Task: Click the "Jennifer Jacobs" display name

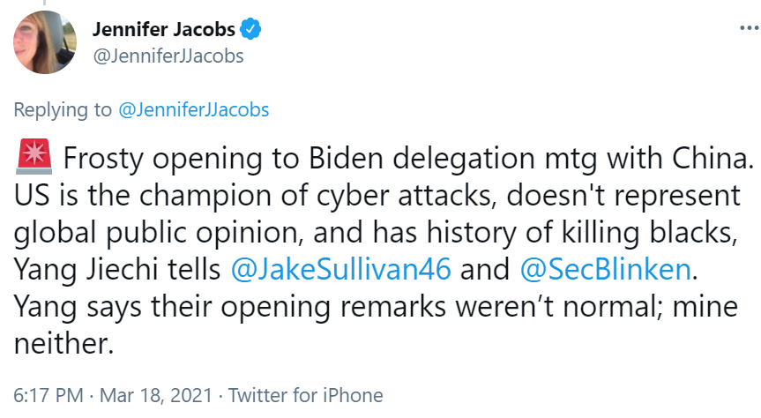Action: pos(164,30)
